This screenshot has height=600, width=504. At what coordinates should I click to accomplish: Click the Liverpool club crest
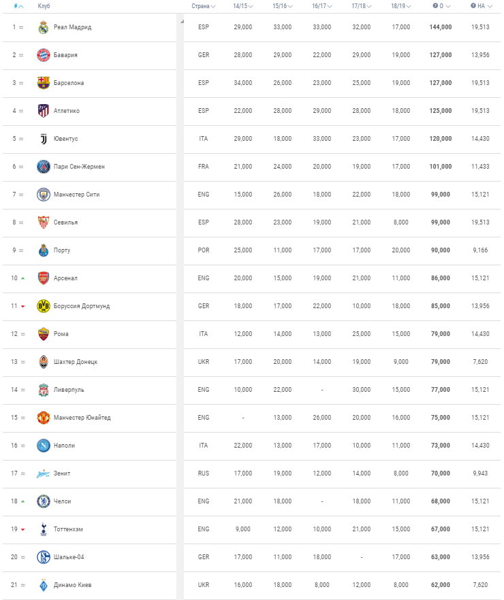44,390
